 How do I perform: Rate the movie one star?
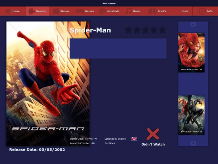[128, 30]
